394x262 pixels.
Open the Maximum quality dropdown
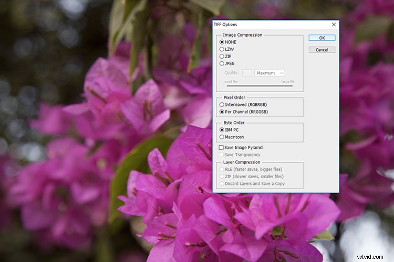[x=269, y=73]
